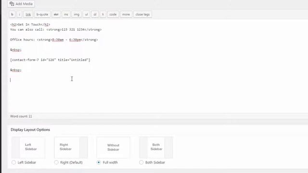This screenshot has width=308, height=173.
Task: Choose the Without Sidebar layout thumbnail
Action: (x=114, y=148)
